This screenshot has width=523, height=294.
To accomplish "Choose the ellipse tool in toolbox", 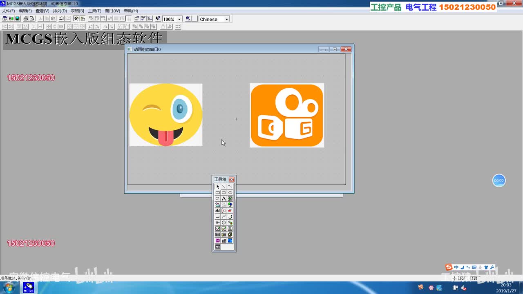I will [230, 193].
